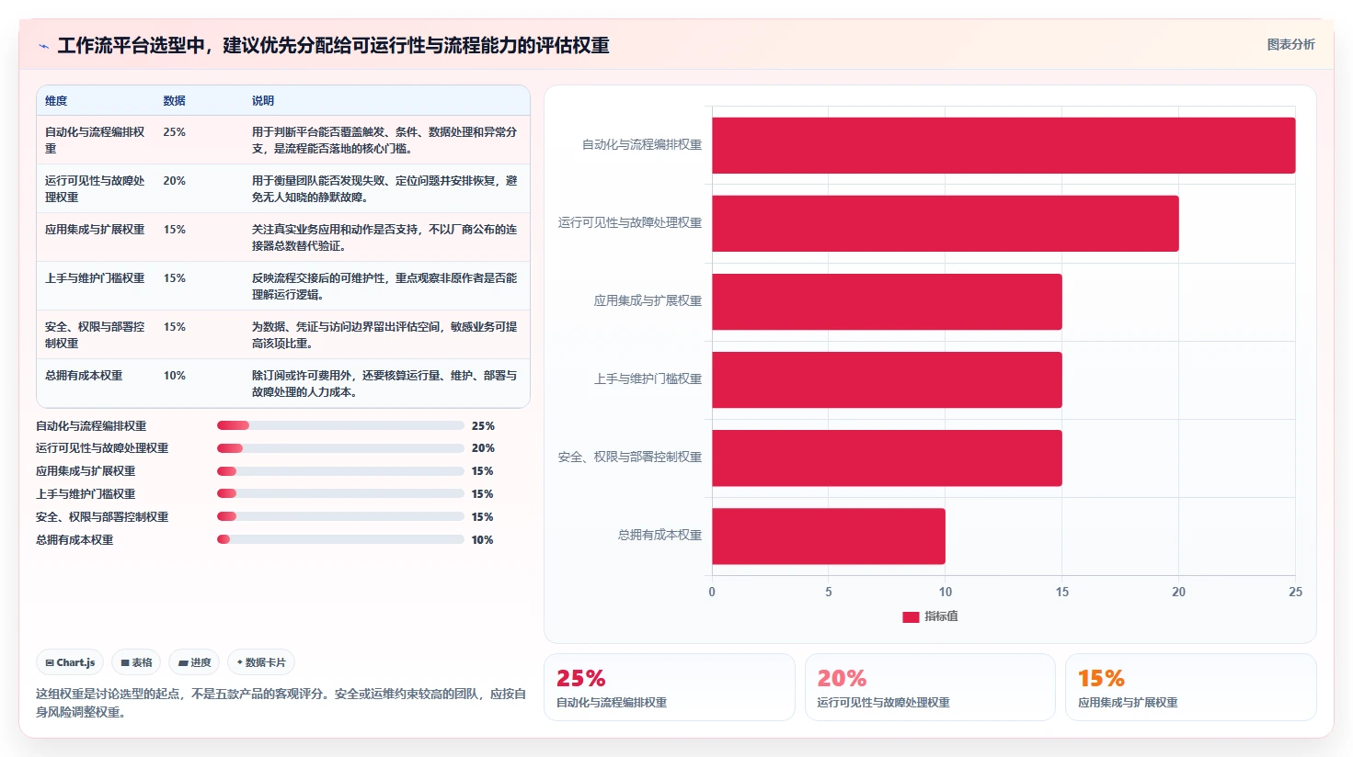This screenshot has height=757, width=1353.
Task: Click the 应用集成与扩展权重 progress bar
Action: point(340,471)
